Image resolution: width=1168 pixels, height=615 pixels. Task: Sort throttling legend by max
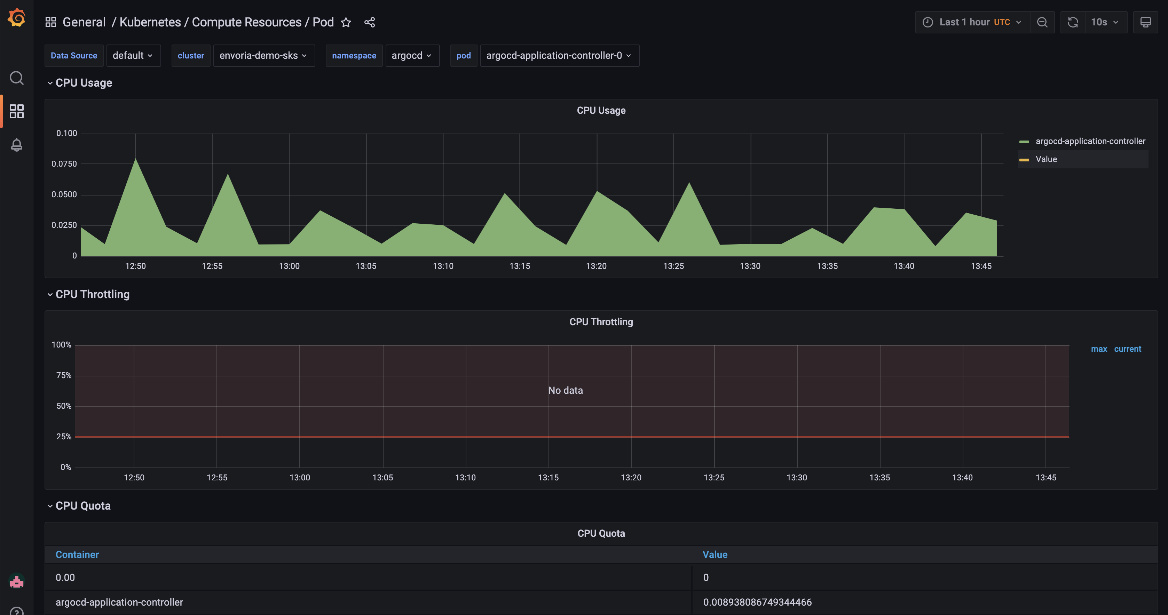coord(1099,349)
